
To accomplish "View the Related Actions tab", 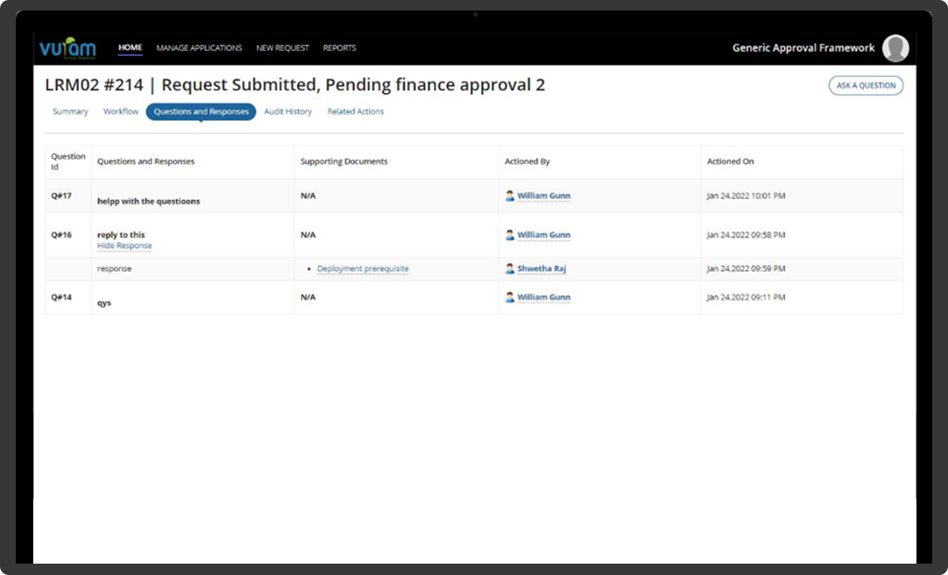I will click(355, 112).
